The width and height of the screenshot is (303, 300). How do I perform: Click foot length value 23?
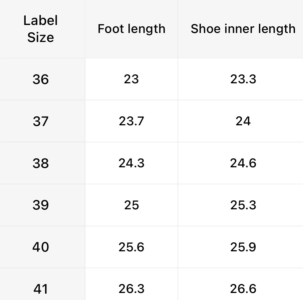tap(131, 79)
